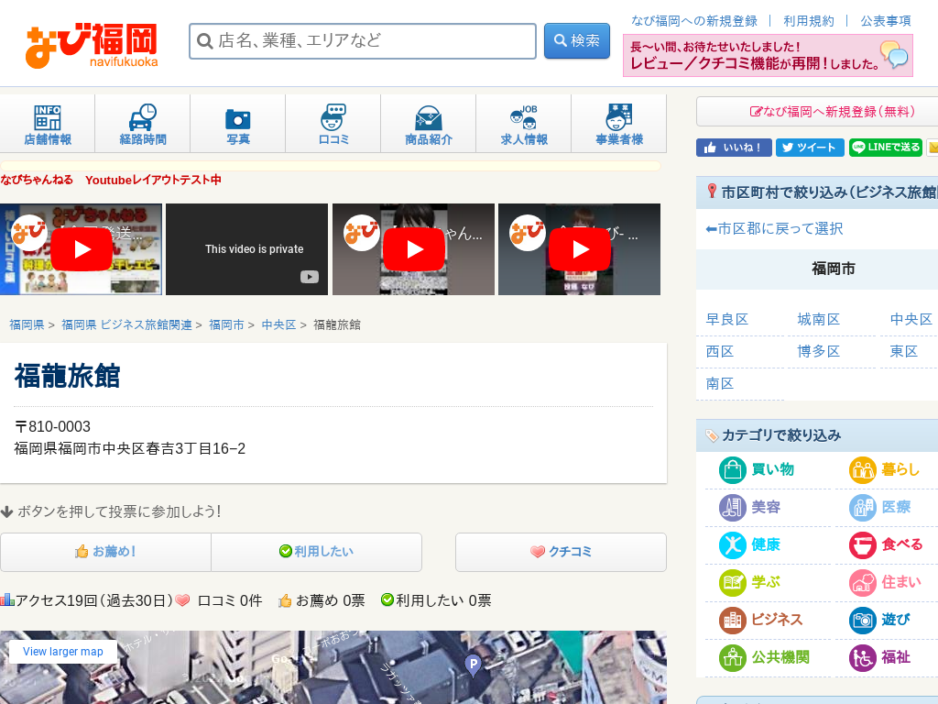Viewport: 938px width, 704px height.
Task: Click the 中央区 breadcrumb link
Action: 278,324
